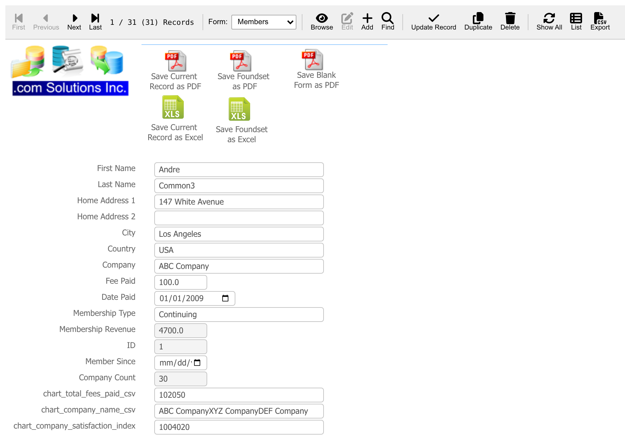Click the ID field showing 1

(180, 347)
